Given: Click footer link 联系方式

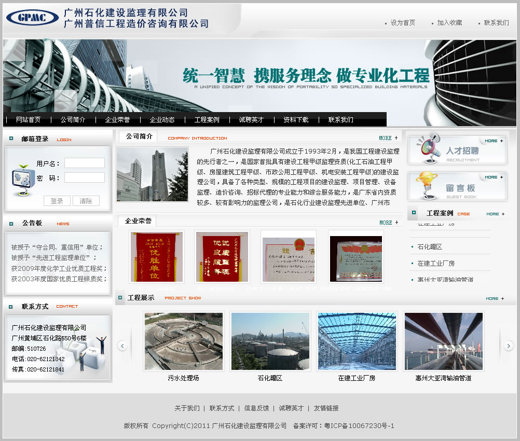Looking at the screenshot, I should point(222,408).
